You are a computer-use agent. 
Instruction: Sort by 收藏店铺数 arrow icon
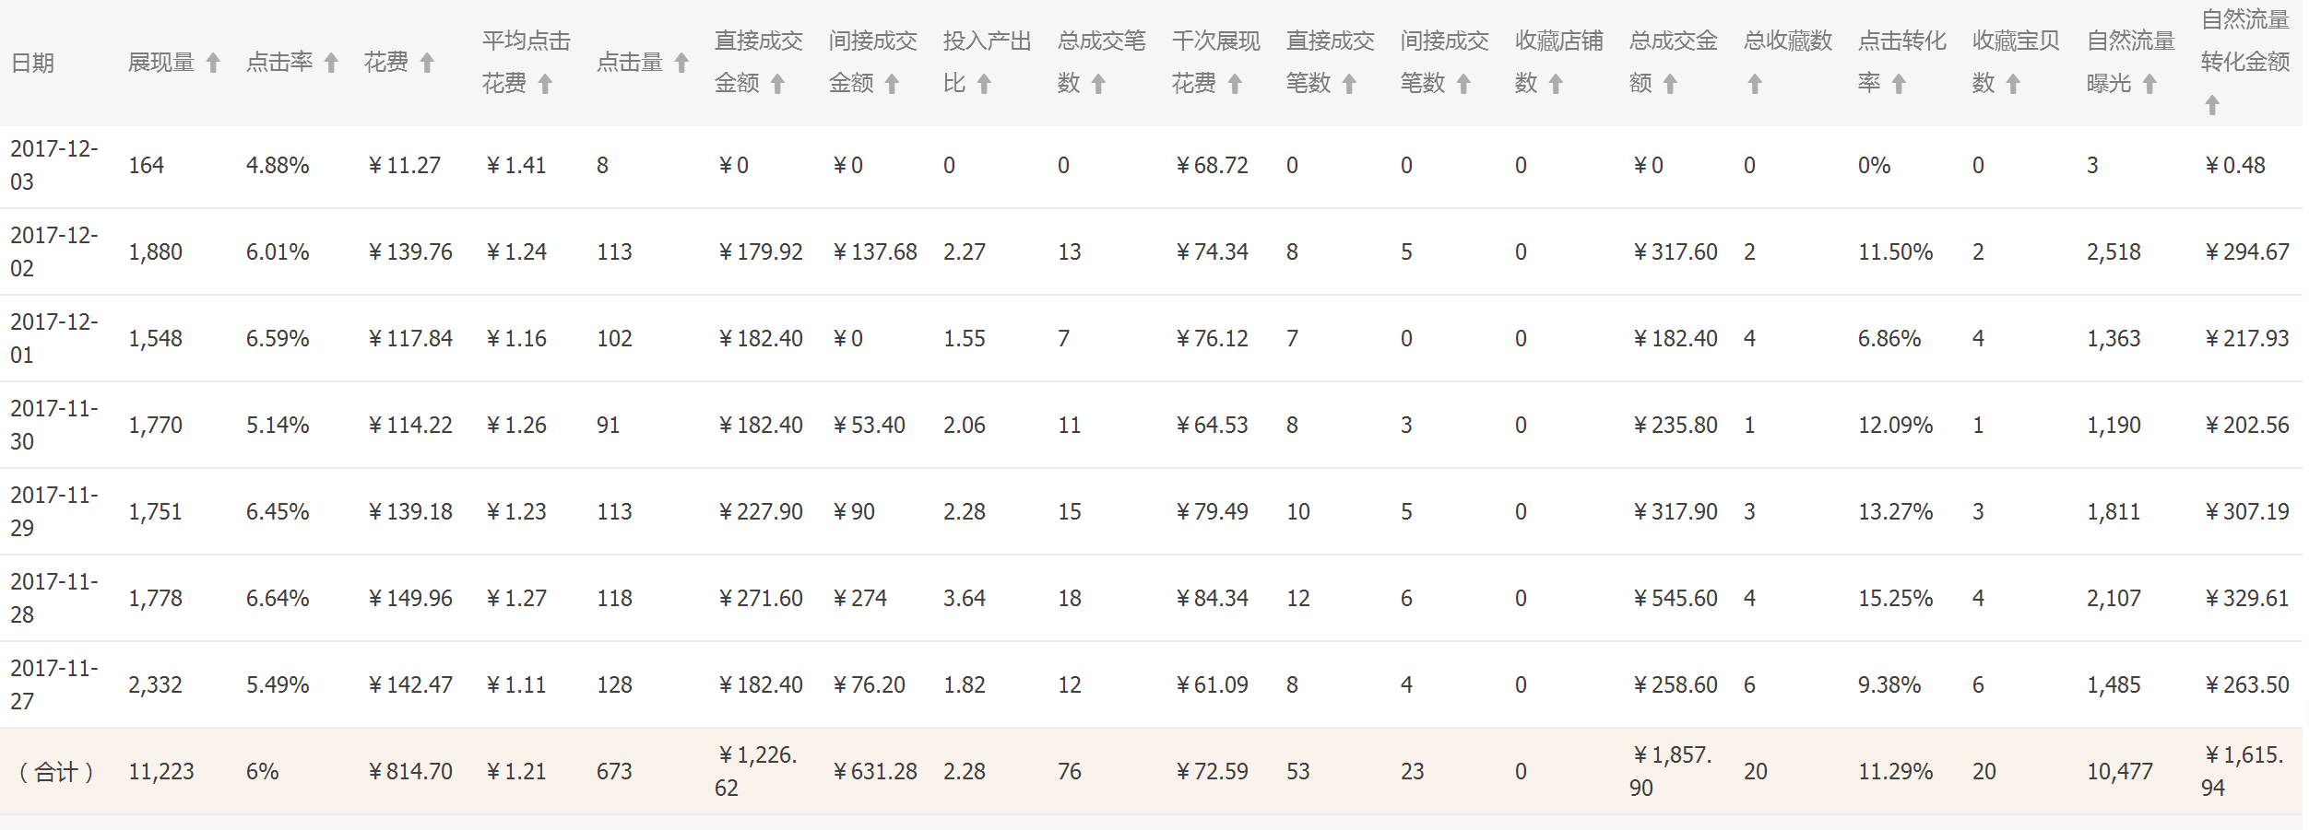(x=1556, y=84)
